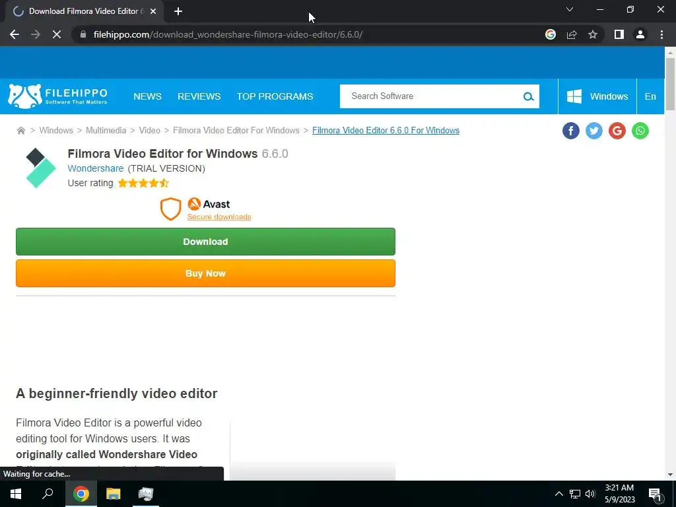The width and height of the screenshot is (676, 507).
Task: Open the NEWS menu item
Action: (147, 96)
